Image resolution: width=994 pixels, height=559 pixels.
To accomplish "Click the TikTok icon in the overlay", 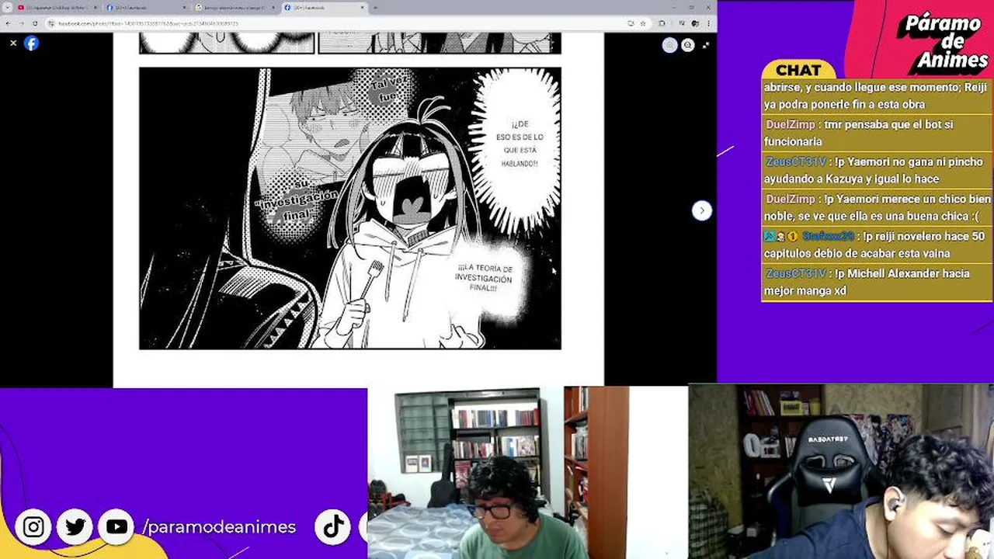I will pyautogui.click(x=334, y=527).
